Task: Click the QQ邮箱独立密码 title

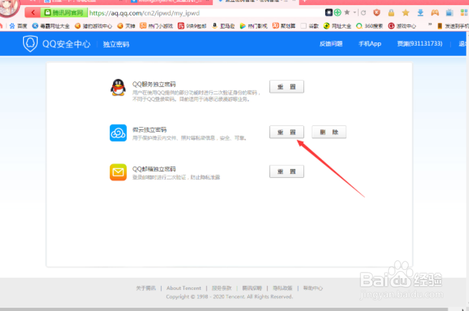Action: [154, 169]
